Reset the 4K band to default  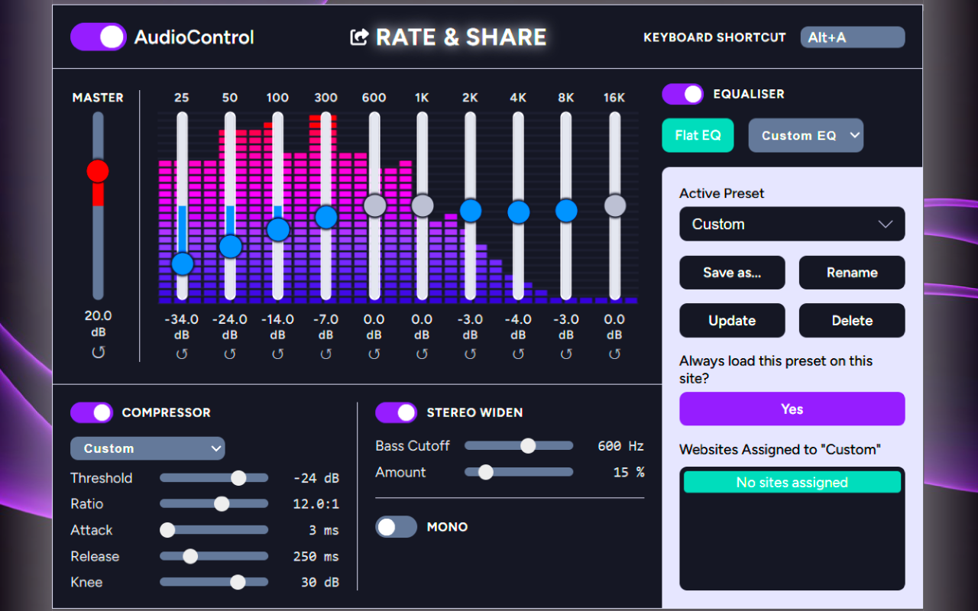tap(518, 354)
